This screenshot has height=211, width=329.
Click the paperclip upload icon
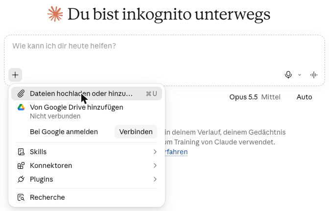pos(21,94)
